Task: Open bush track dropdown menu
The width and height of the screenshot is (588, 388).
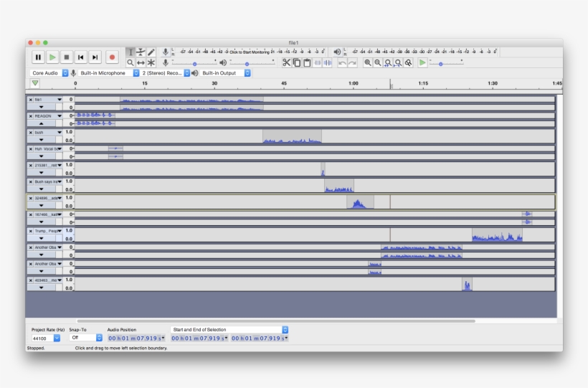Action: pos(48,133)
